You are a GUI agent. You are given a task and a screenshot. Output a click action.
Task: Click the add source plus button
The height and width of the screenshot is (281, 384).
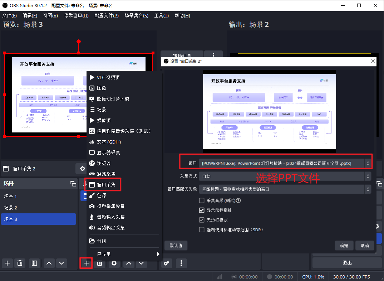87,263
